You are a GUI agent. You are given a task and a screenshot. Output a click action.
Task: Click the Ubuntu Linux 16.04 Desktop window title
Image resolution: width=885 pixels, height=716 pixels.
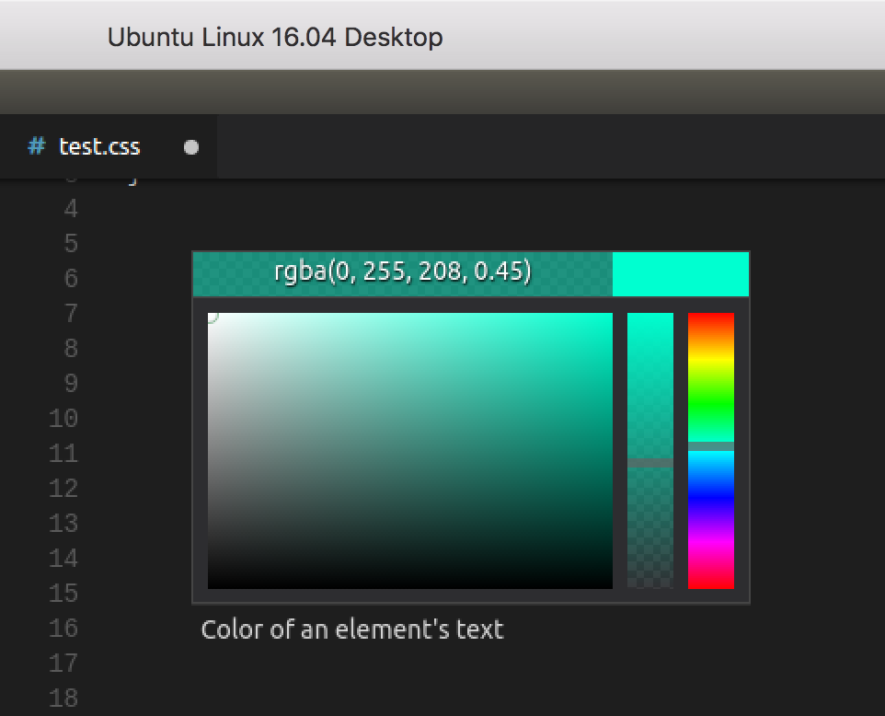[x=275, y=38]
